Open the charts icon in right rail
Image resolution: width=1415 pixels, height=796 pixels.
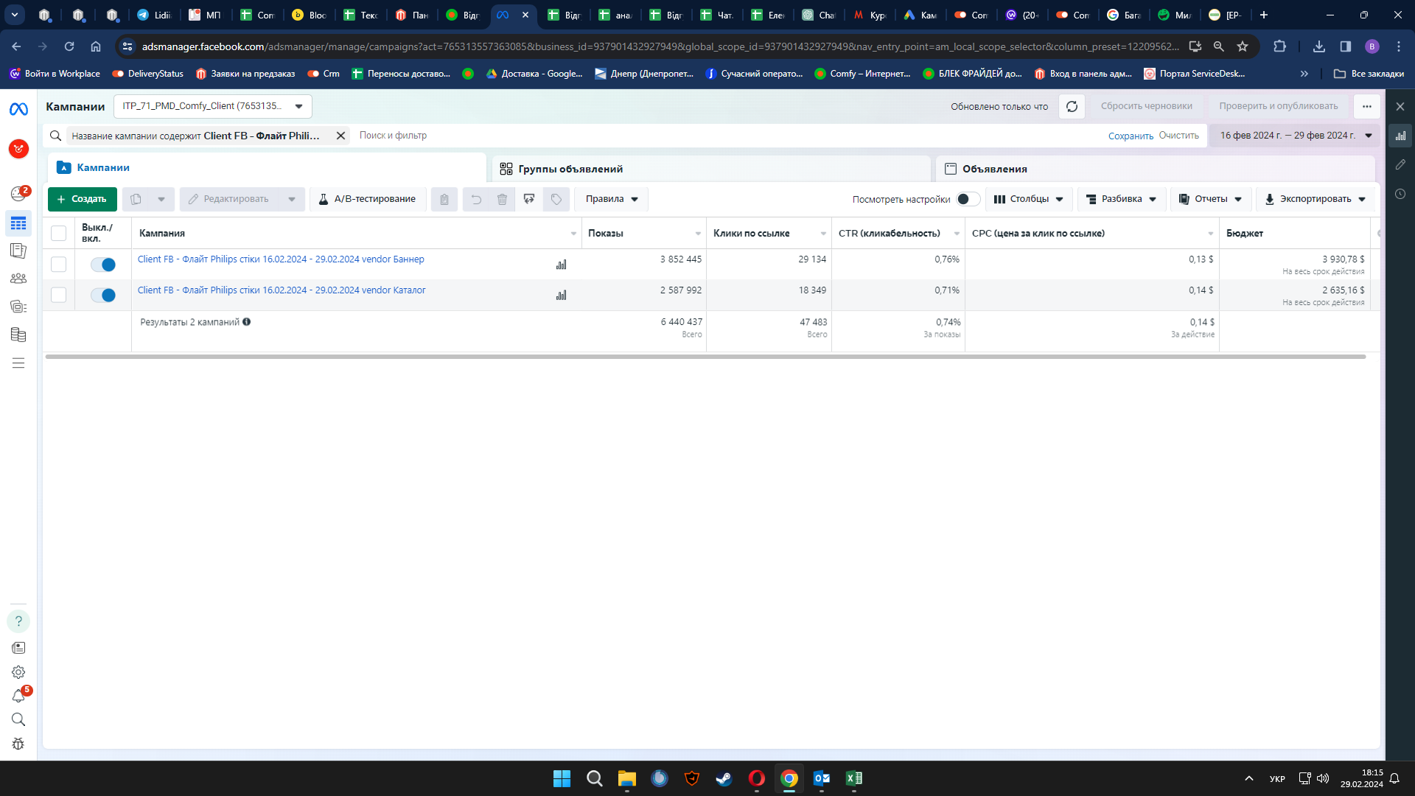1400,136
